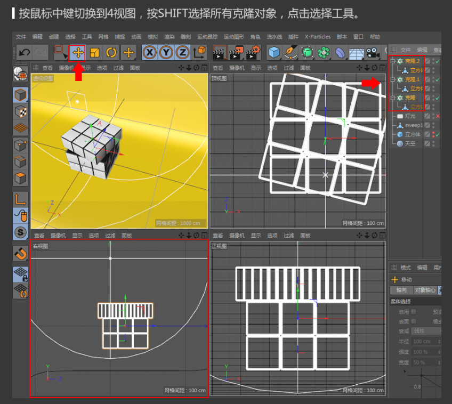Image resolution: width=452 pixels, height=404 pixels.
Task: Click the Undo arrow icon
Action: click(x=23, y=52)
